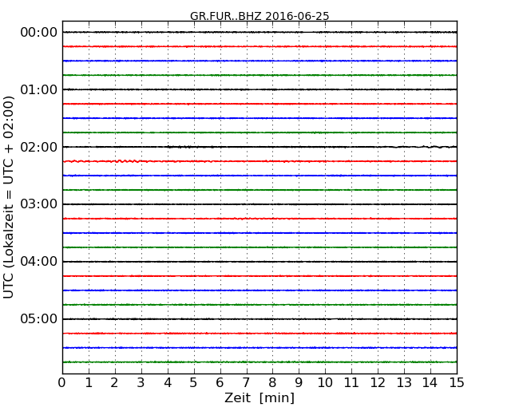The width and height of the screenshot is (519, 415).
Task: Click x-axis tick label 5
Action: (x=194, y=382)
